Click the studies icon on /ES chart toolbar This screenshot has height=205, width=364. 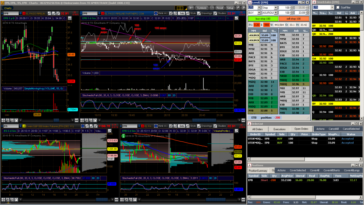coord(95,126)
